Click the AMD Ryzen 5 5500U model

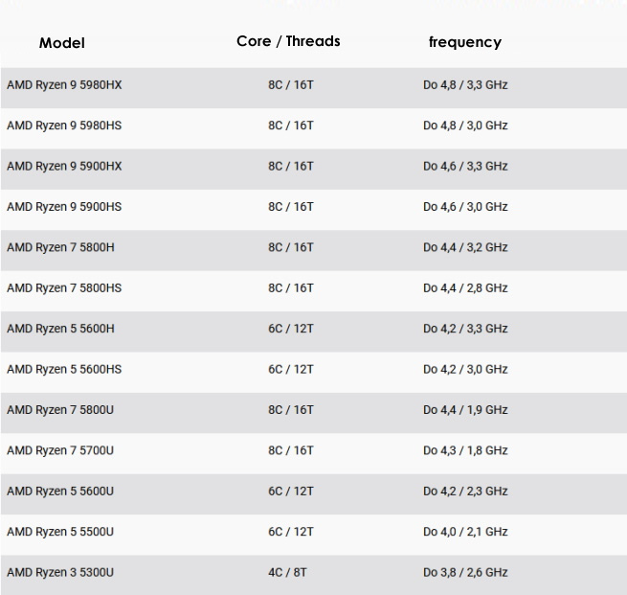point(60,532)
